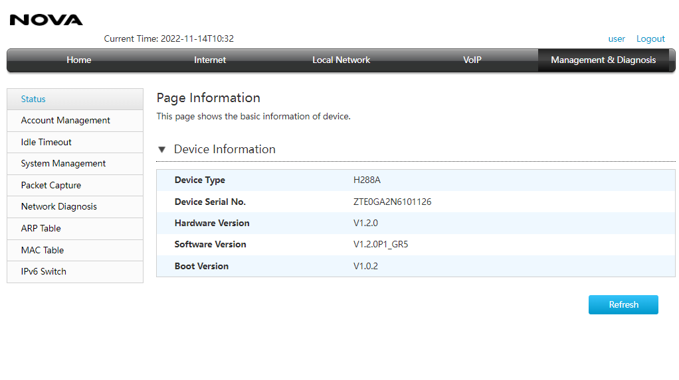Screen dimensions: 679x380
Task: Select Management & Diagnosis tab
Action: 603,60
